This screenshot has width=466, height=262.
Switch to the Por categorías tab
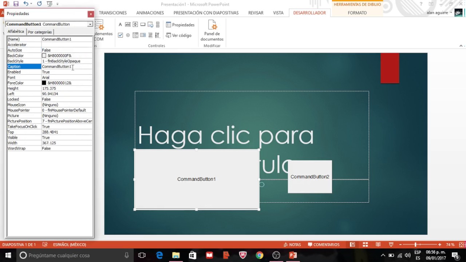[x=40, y=32]
